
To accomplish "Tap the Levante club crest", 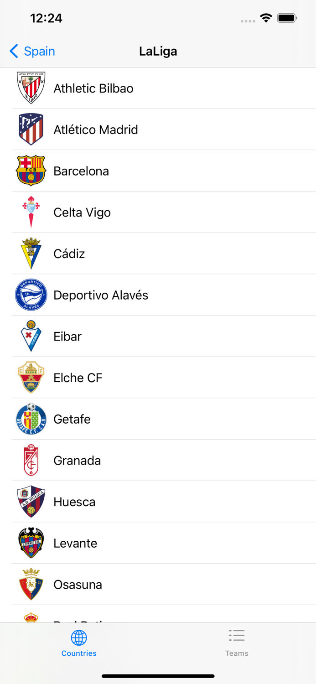I will pyautogui.click(x=31, y=543).
